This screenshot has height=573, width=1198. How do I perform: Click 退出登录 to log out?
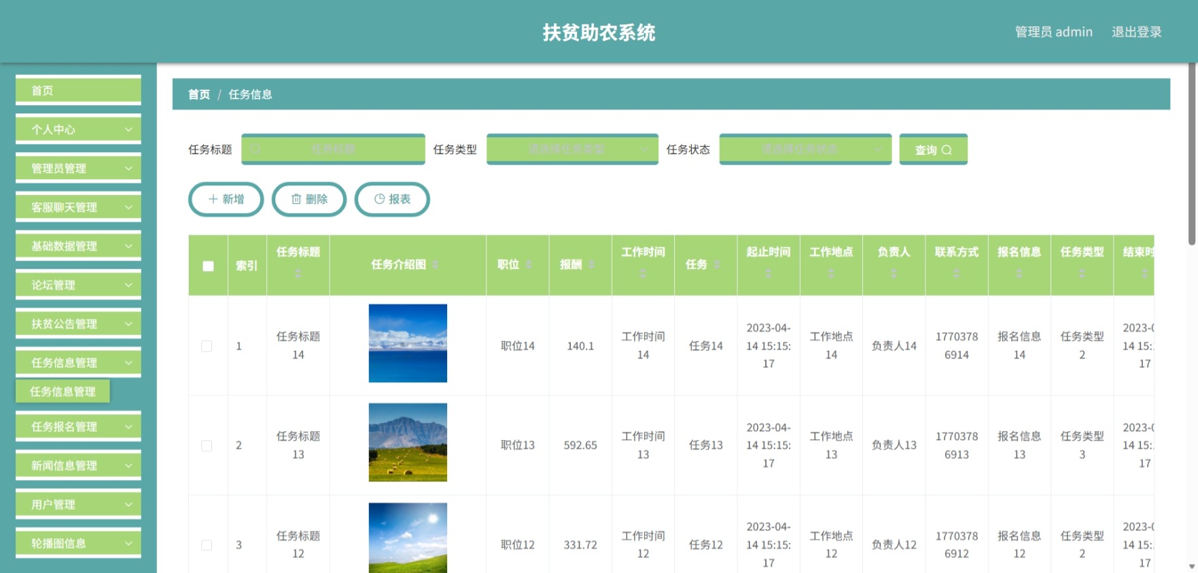pyautogui.click(x=1136, y=32)
